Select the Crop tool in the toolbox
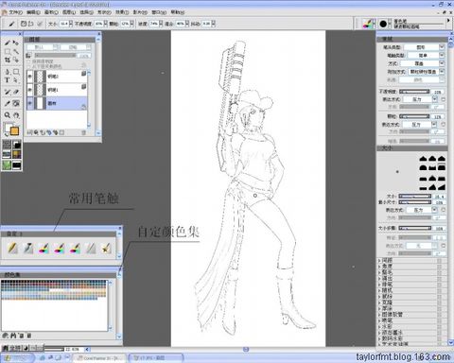Viewport: 454px width, 363px height. point(8,60)
